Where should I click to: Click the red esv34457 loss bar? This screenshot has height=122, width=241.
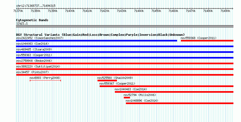click(125, 75)
